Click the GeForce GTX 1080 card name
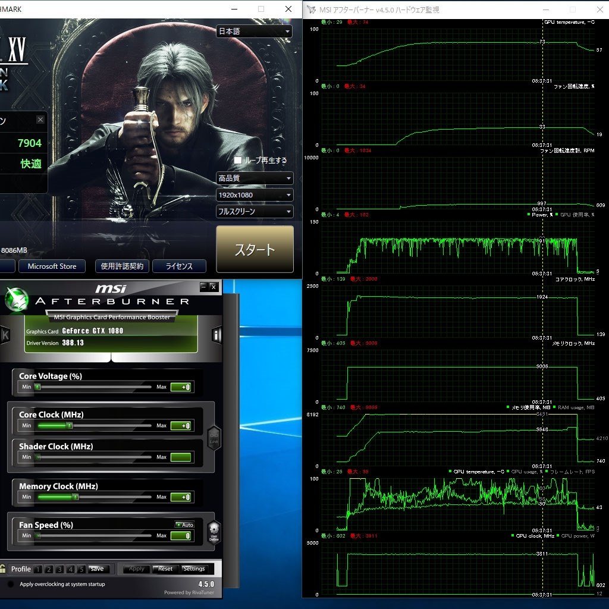Image resolution: width=609 pixels, height=609 pixels. click(x=92, y=331)
